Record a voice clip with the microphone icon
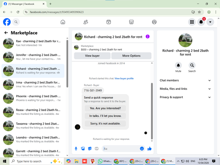Viewport: 220px width, 165px height. coord(76,149)
